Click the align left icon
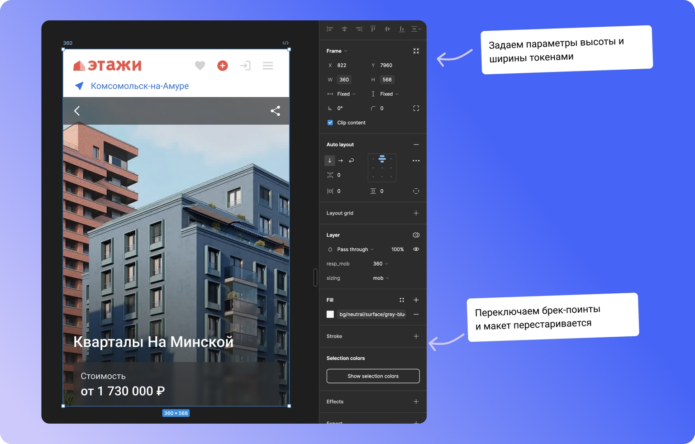695x444 pixels. (x=330, y=29)
